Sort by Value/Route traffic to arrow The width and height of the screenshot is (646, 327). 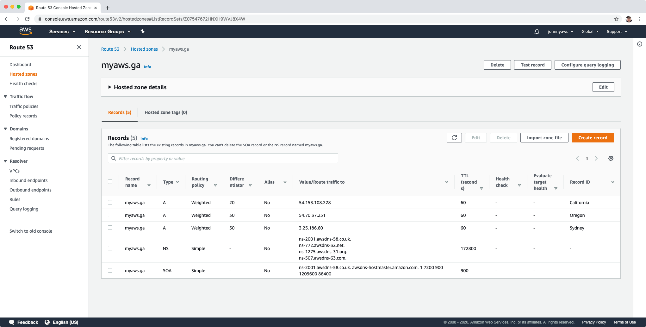(x=447, y=182)
